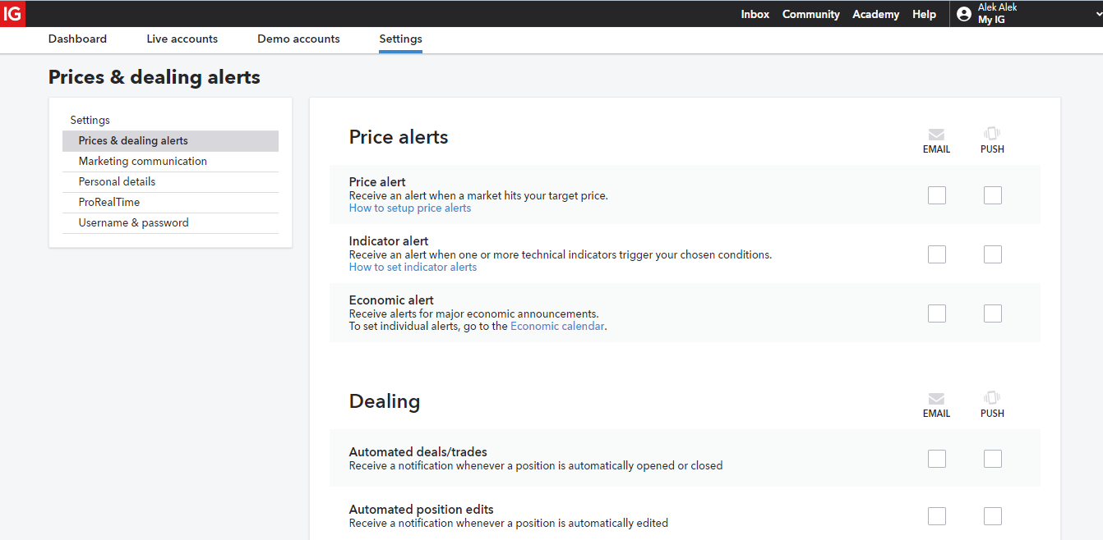This screenshot has height=540, width=1103.
Task: Select Prices & dealing alerts in sidebar
Action: click(x=170, y=141)
